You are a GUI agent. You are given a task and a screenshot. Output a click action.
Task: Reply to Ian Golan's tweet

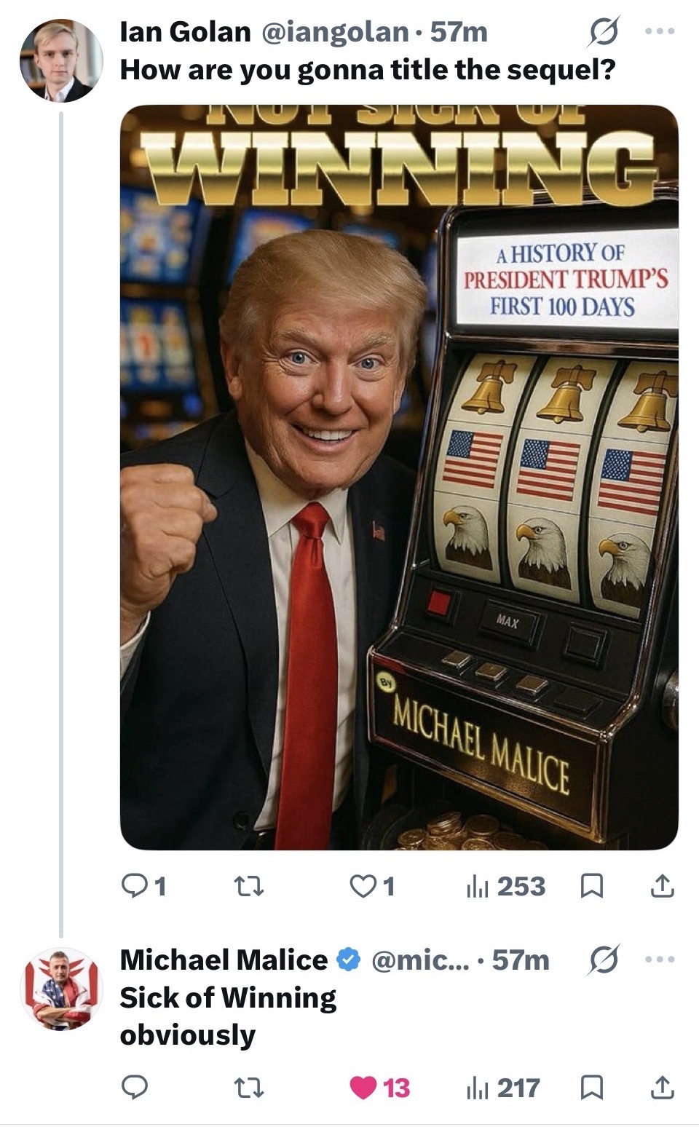pos(135,886)
